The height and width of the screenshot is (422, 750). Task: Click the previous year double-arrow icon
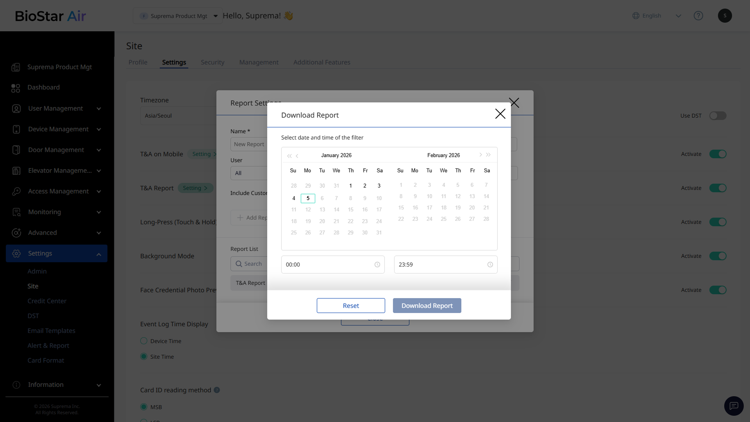[289, 156]
